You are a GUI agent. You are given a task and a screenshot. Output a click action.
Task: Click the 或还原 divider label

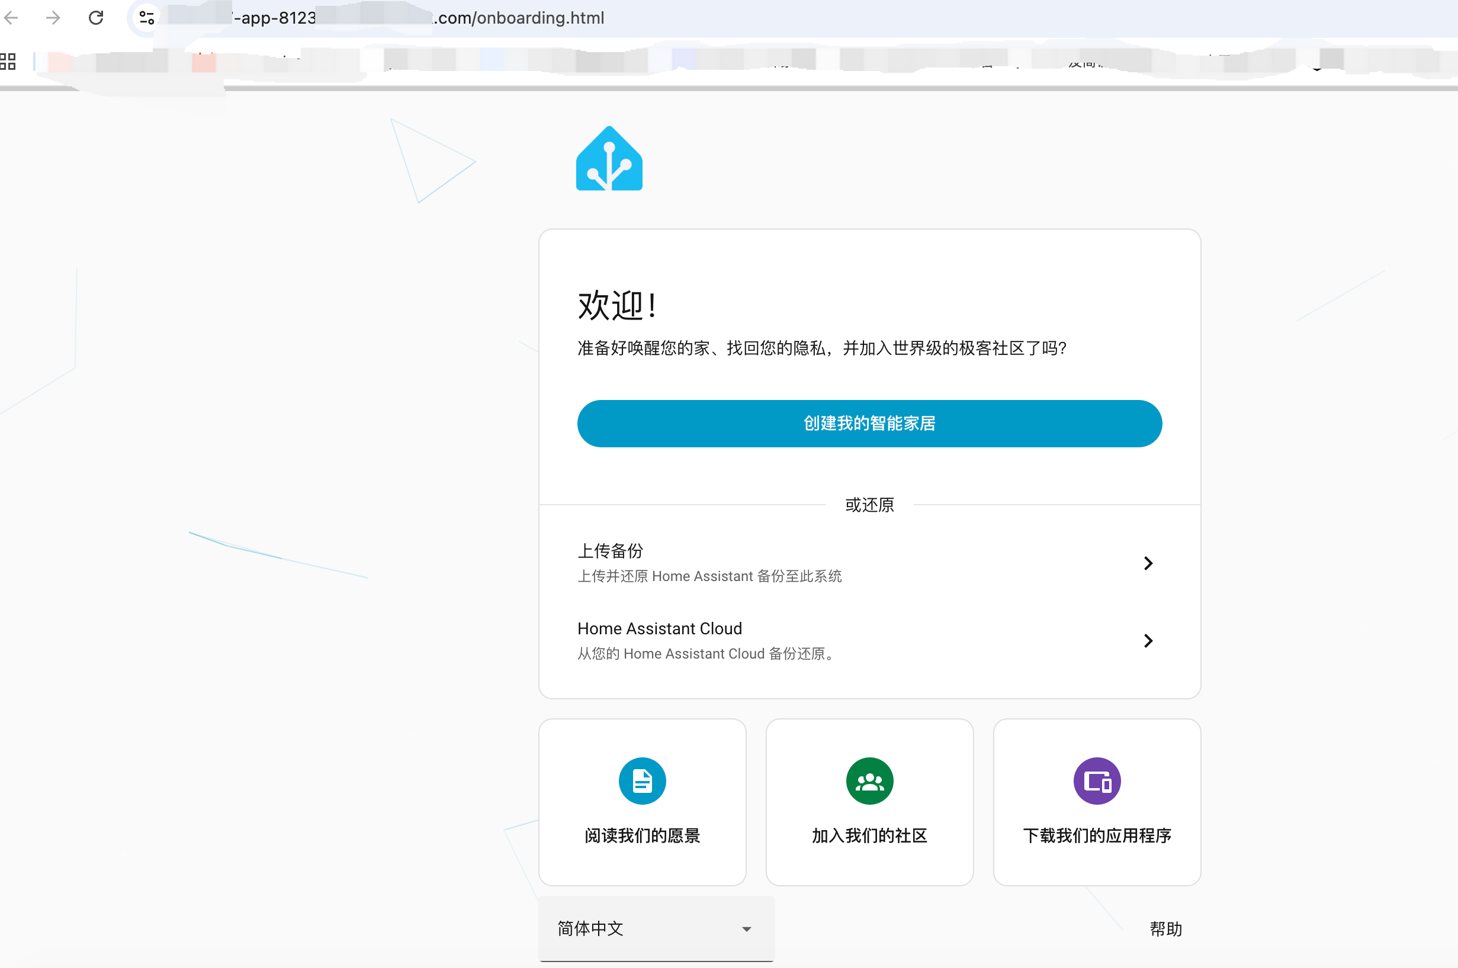(870, 505)
